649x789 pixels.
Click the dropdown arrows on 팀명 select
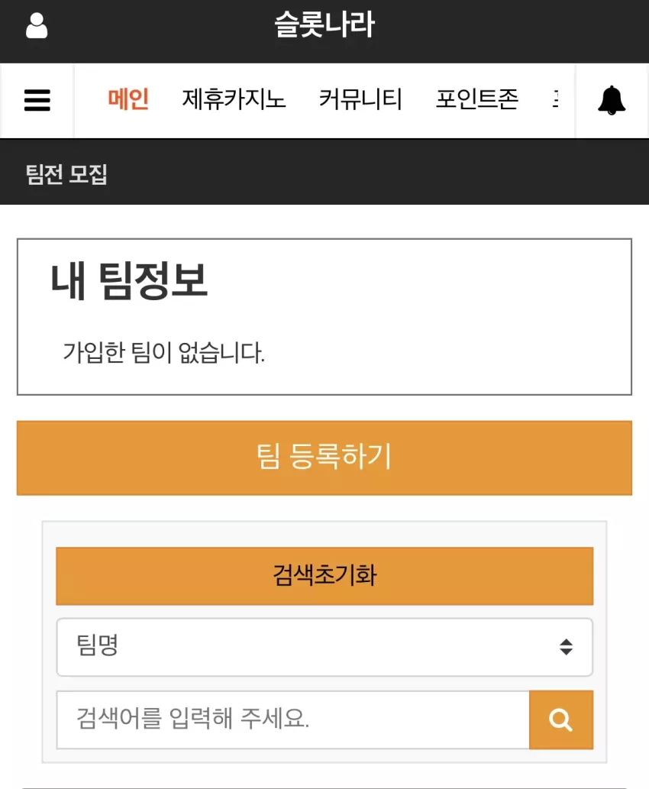pos(566,647)
